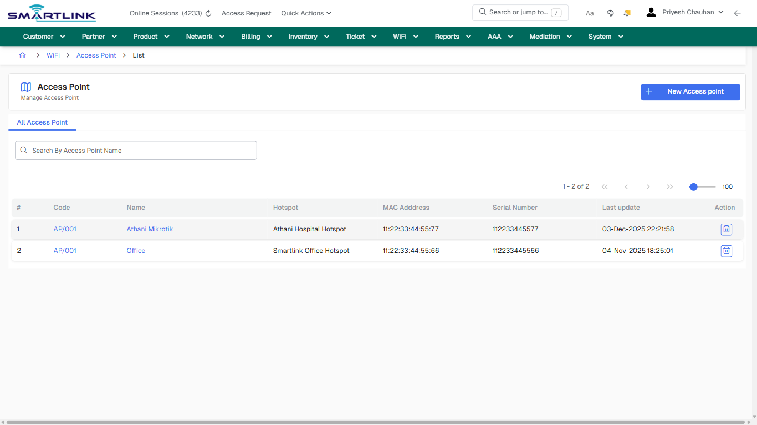Click the Search By Access Point Name field
Screen dimensions: 757x425
click(x=136, y=150)
